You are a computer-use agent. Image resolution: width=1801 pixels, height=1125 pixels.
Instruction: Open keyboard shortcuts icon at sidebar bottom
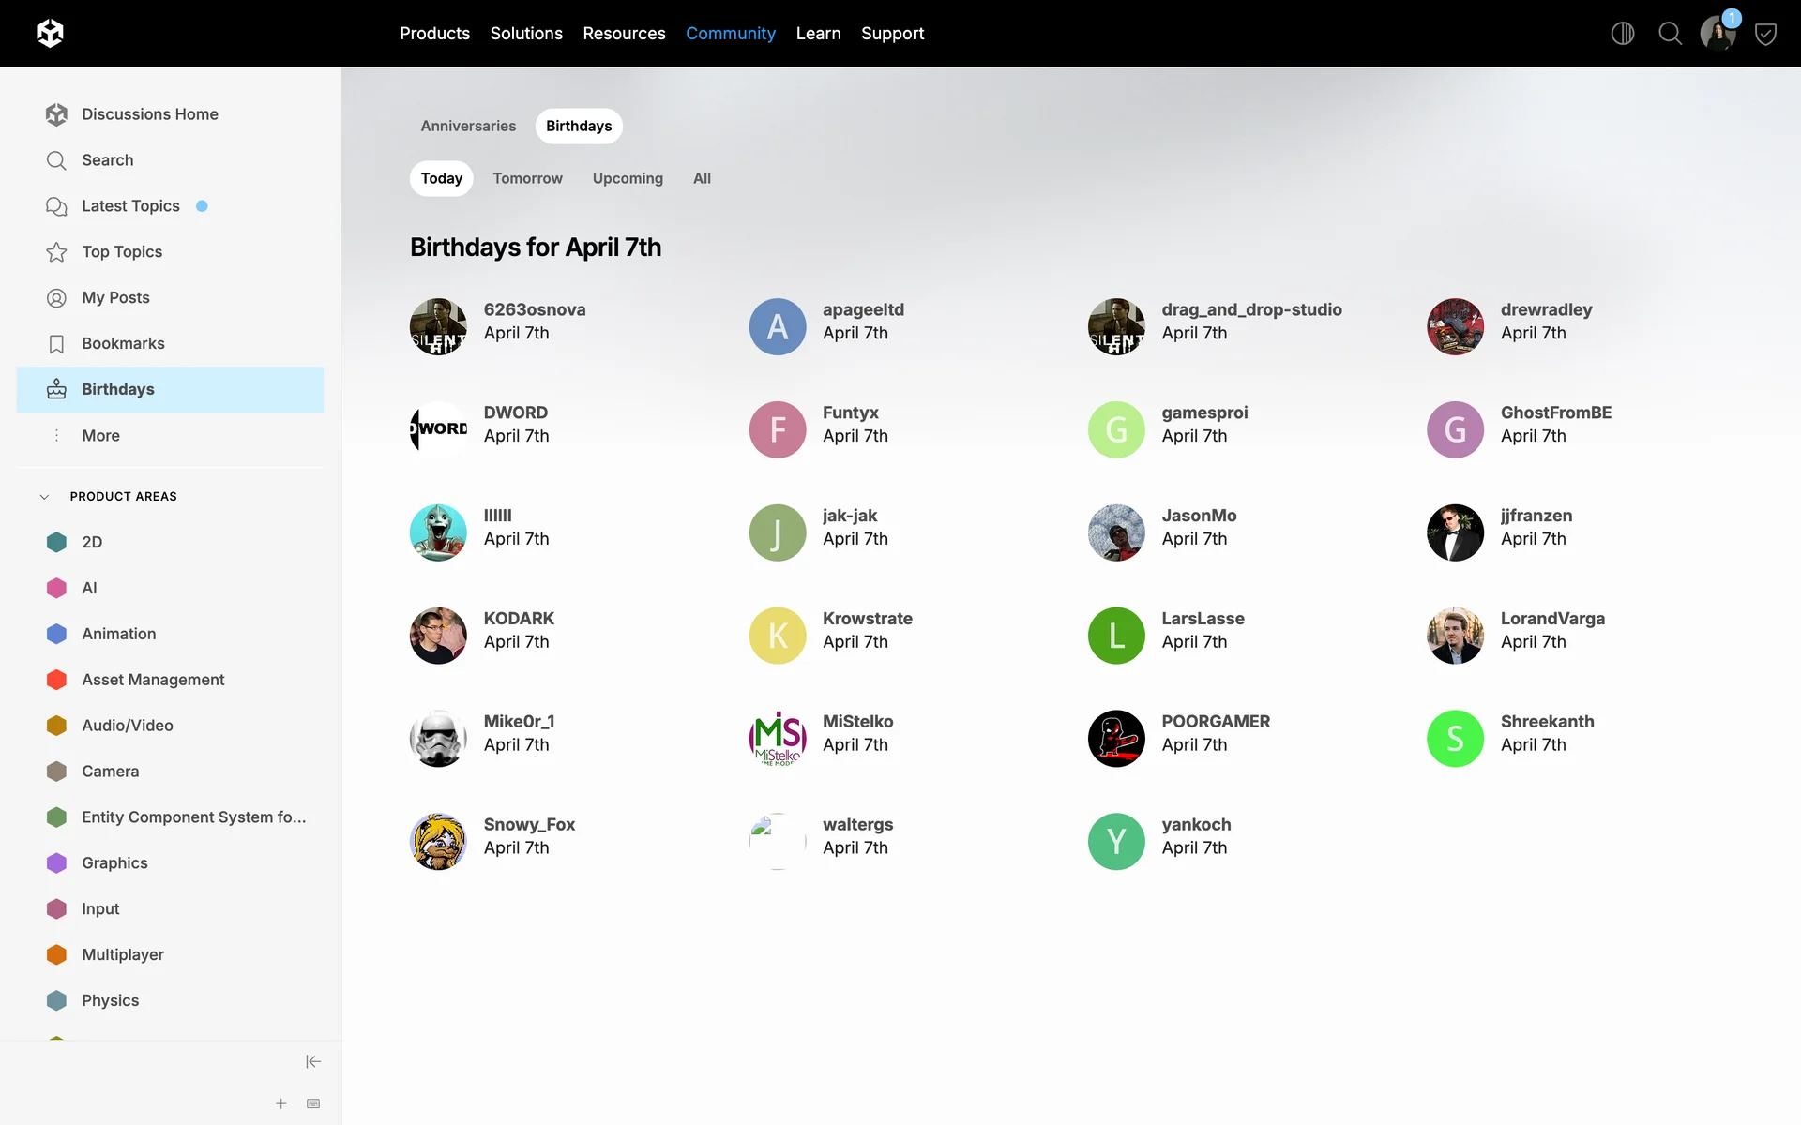[x=313, y=1103]
